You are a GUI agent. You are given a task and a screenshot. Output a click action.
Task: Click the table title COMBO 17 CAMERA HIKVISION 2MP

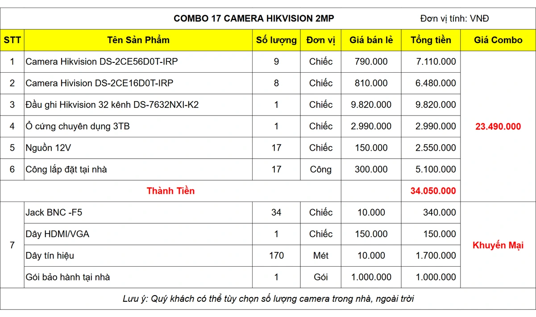(x=253, y=18)
